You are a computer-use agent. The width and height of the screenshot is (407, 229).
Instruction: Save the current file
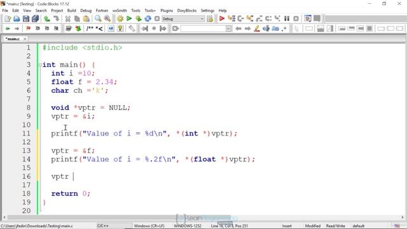coord(26,18)
